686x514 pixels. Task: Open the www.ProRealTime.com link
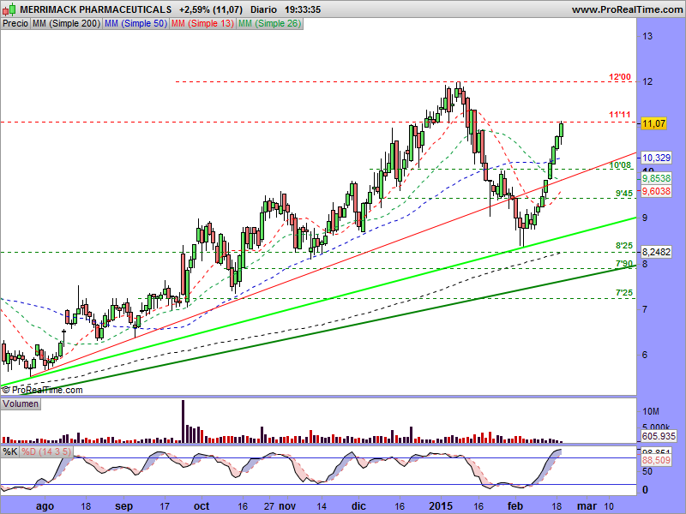(x=628, y=9)
